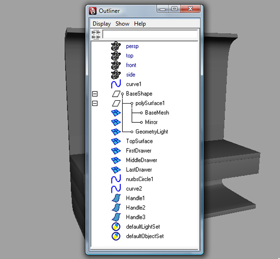Select the front camera name
280x259 pixels.
pyautogui.click(x=131, y=65)
